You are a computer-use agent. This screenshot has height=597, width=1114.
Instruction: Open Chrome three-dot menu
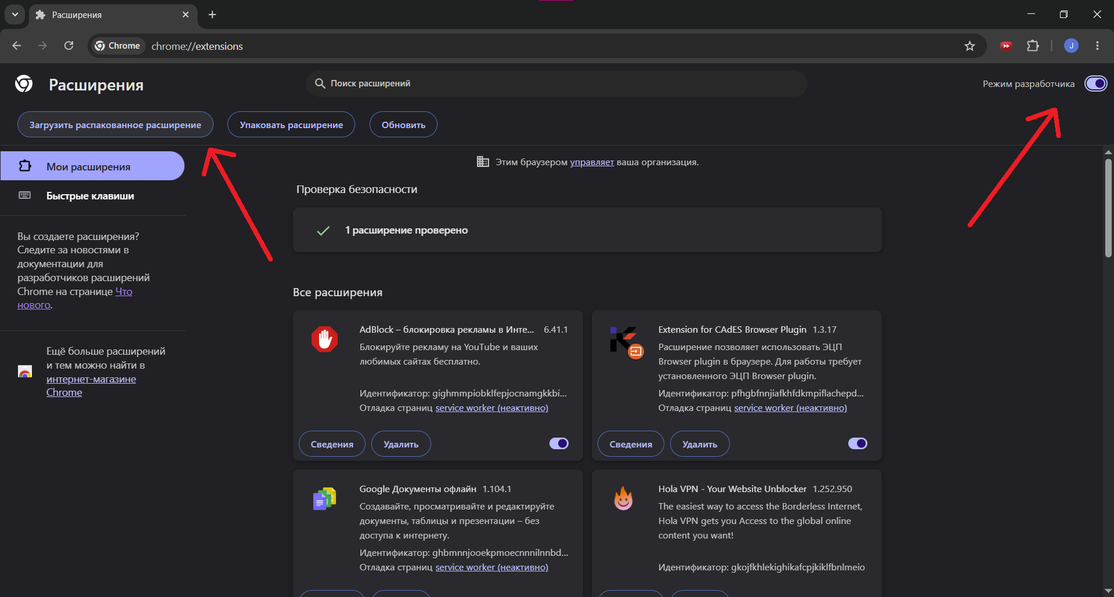(1097, 46)
